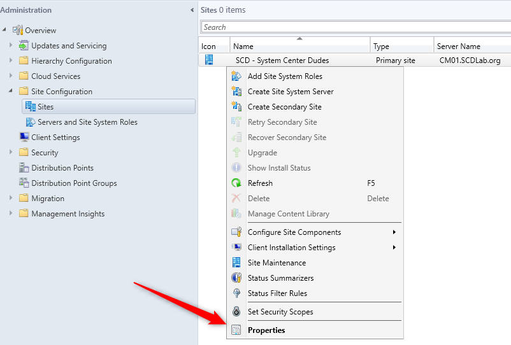Click the Client Installation Settings icon
This screenshot has height=345, width=511.
[236, 248]
